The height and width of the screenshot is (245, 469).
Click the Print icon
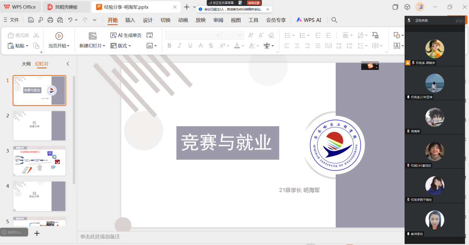pyautogui.click(x=50, y=20)
